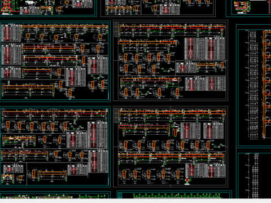271x203 pixels.
Task: Select the bottom long beam elevation in the upper-left sheet
Action: [x=28, y=87]
